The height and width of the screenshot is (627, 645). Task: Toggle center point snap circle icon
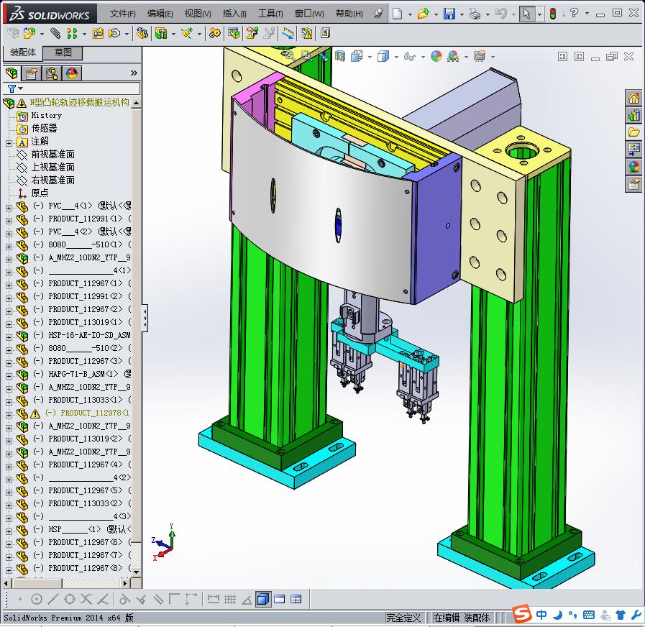click(37, 599)
